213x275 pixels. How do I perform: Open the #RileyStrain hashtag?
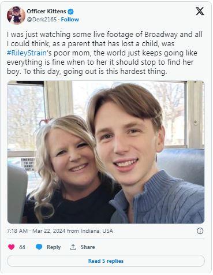27,53
